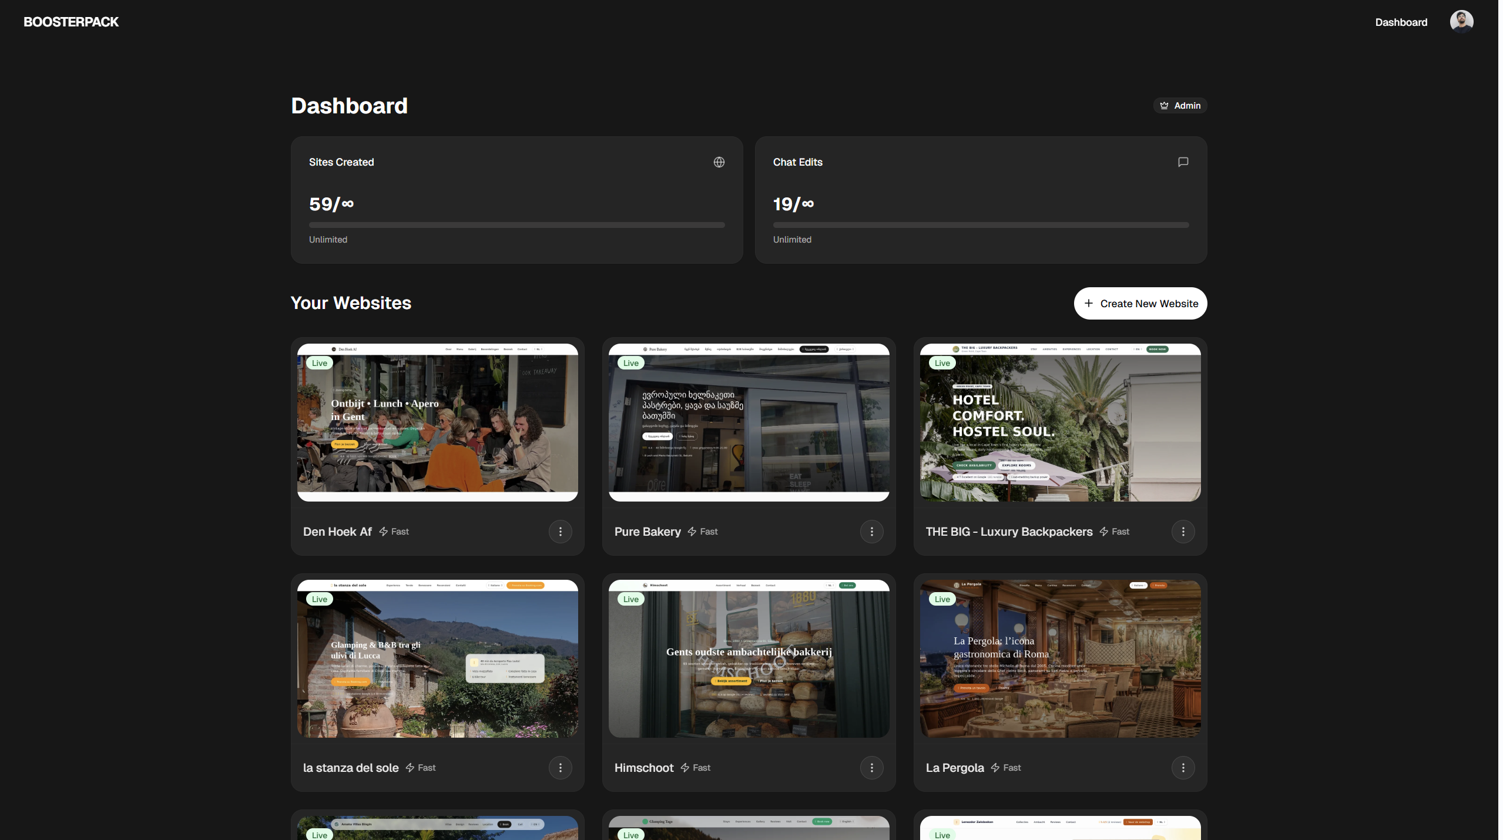
Task: Click the Live badge on Himschoot
Action: click(x=631, y=599)
